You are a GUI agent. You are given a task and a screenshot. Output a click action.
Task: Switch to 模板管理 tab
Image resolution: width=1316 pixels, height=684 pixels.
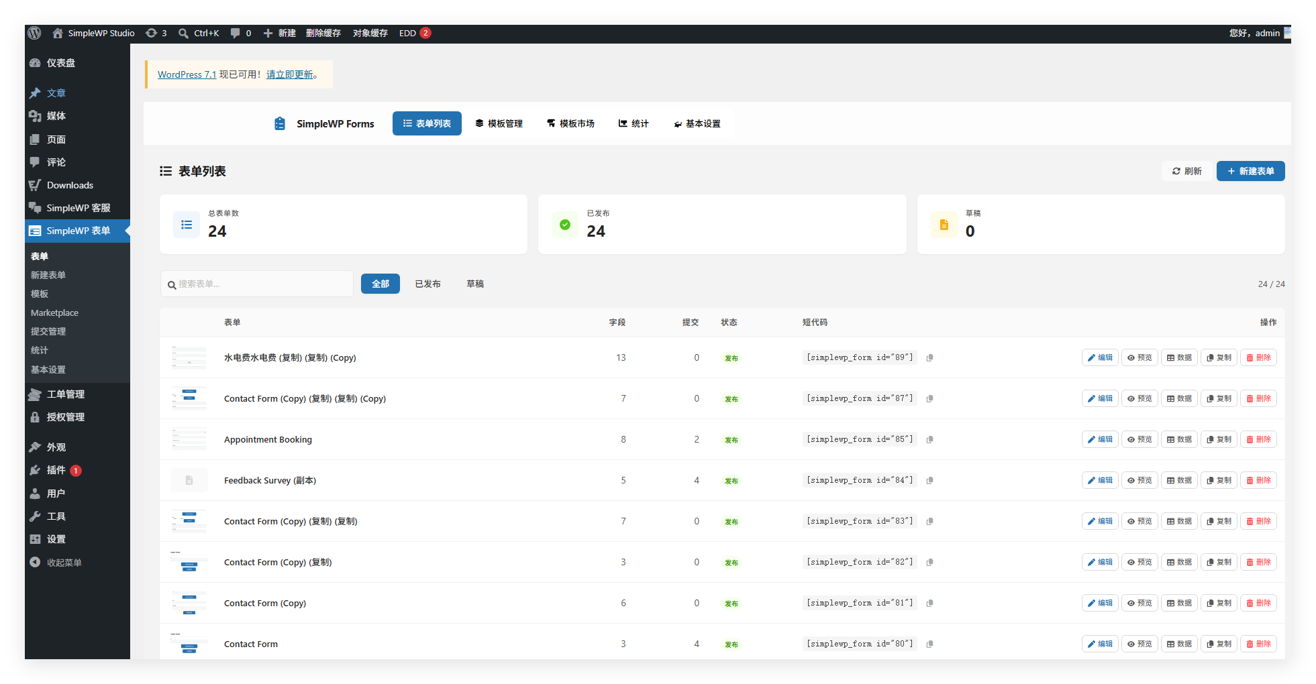pos(499,123)
